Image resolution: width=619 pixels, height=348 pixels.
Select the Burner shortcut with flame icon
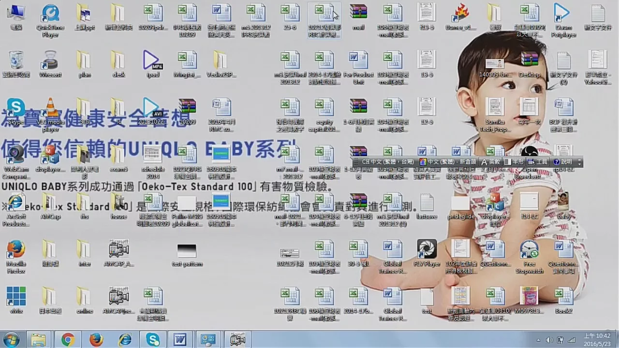pyautogui.click(x=460, y=16)
